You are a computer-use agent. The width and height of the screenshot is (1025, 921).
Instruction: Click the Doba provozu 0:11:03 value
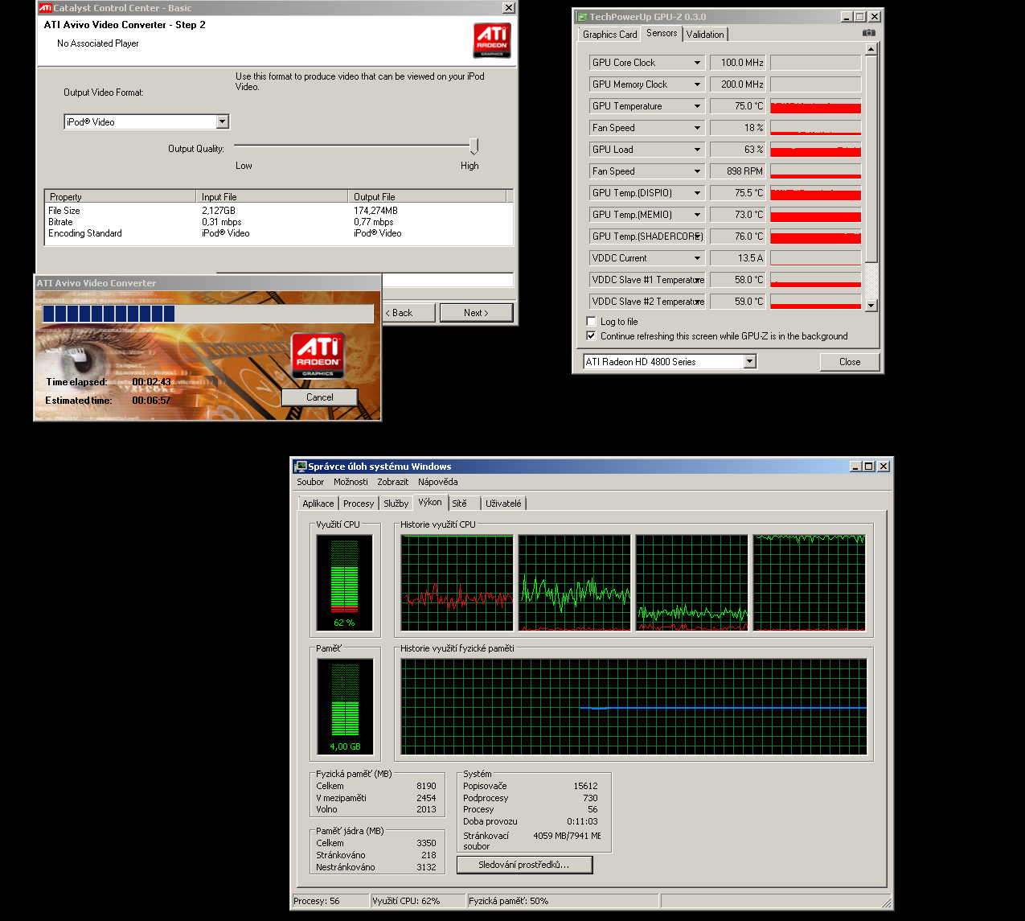point(582,821)
